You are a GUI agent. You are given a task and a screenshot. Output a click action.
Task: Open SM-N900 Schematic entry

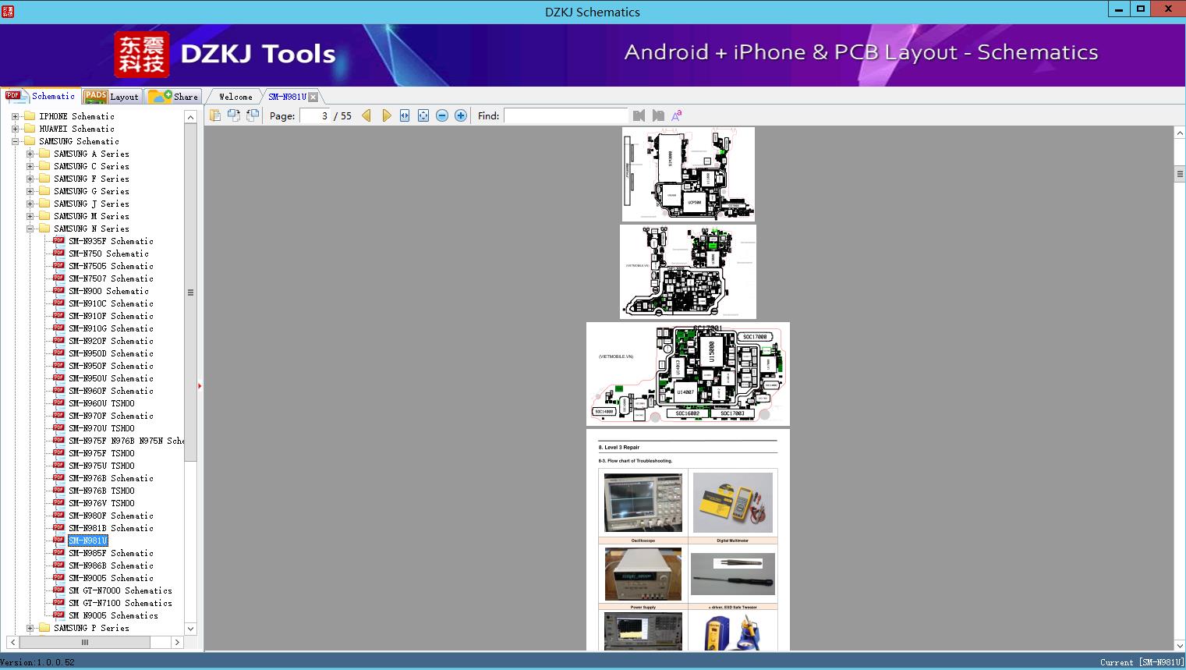click(108, 291)
